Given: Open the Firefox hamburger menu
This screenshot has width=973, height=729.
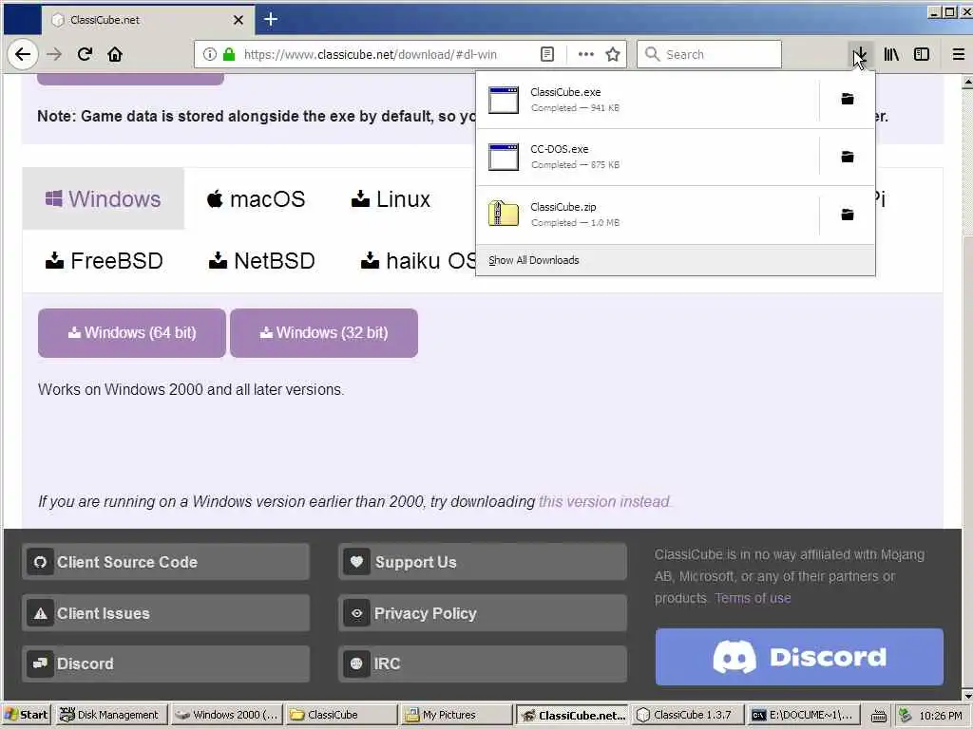Looking at the screenshot, I should click(958, 54).
